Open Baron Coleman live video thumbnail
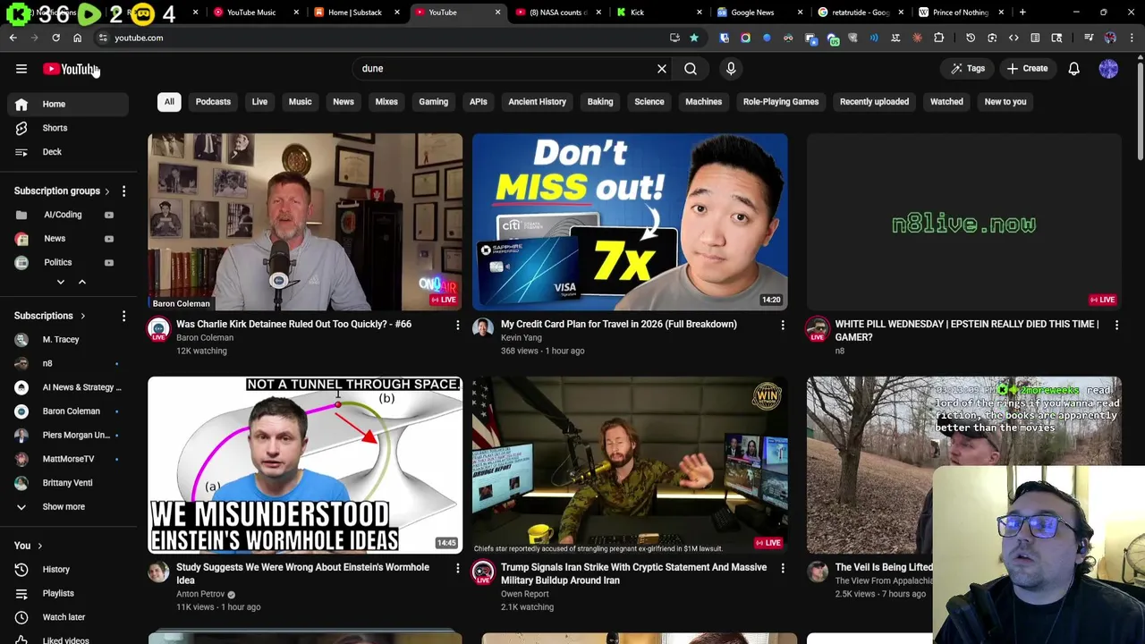The height and width of the screenshot is (644, 1145). coord(305,222)
